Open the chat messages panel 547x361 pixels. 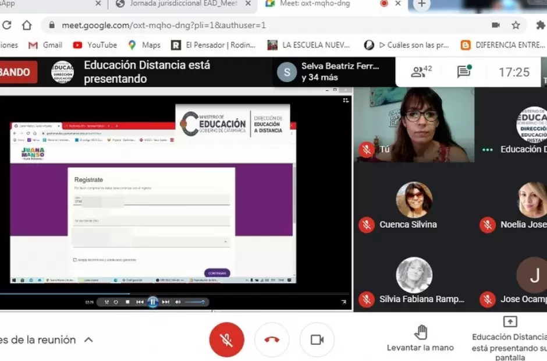(464, 72)
